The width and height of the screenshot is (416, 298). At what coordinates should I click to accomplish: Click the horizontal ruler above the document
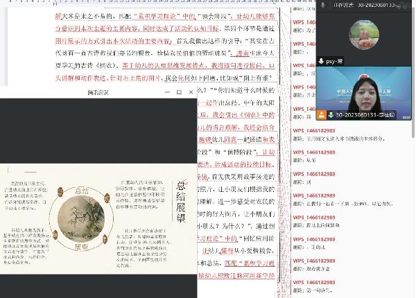tap(173, 2)
